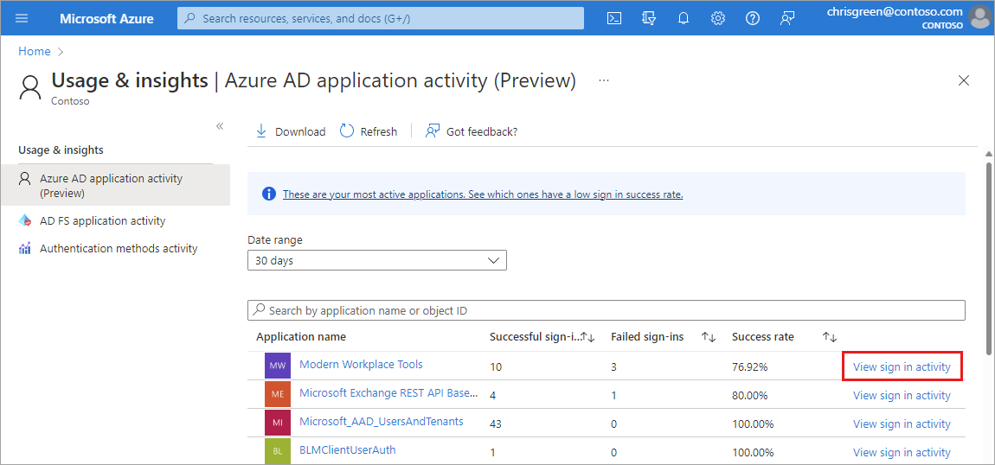
Task: Click the Microsoft Azure brand title
Action: [x=106, y=18]
